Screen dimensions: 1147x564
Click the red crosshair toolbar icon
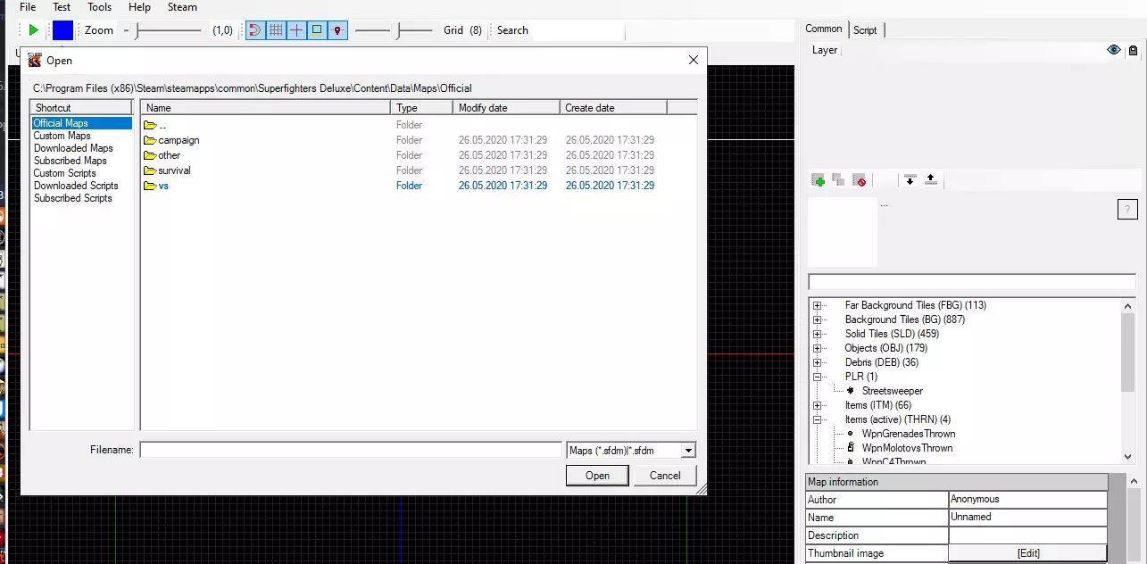click(x=296, y=30)
